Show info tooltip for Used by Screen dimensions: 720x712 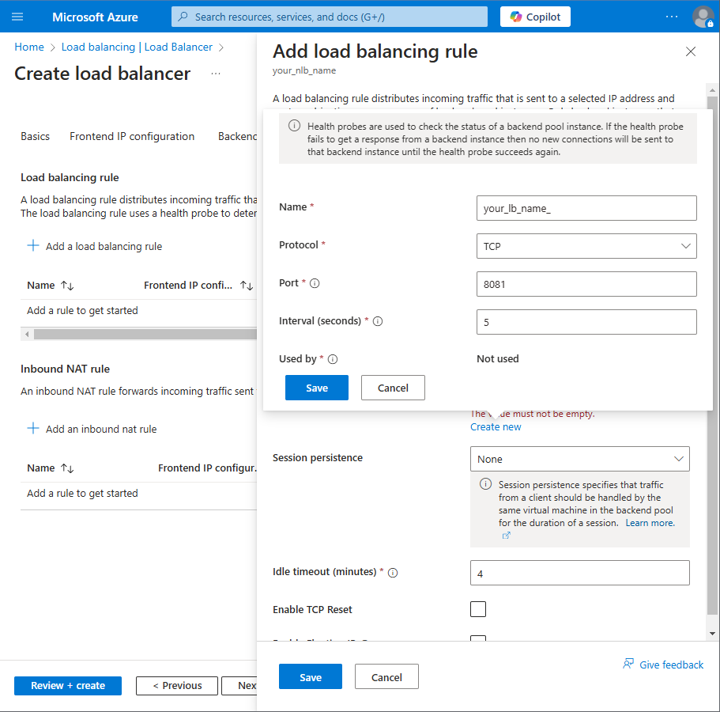point(333,359)
